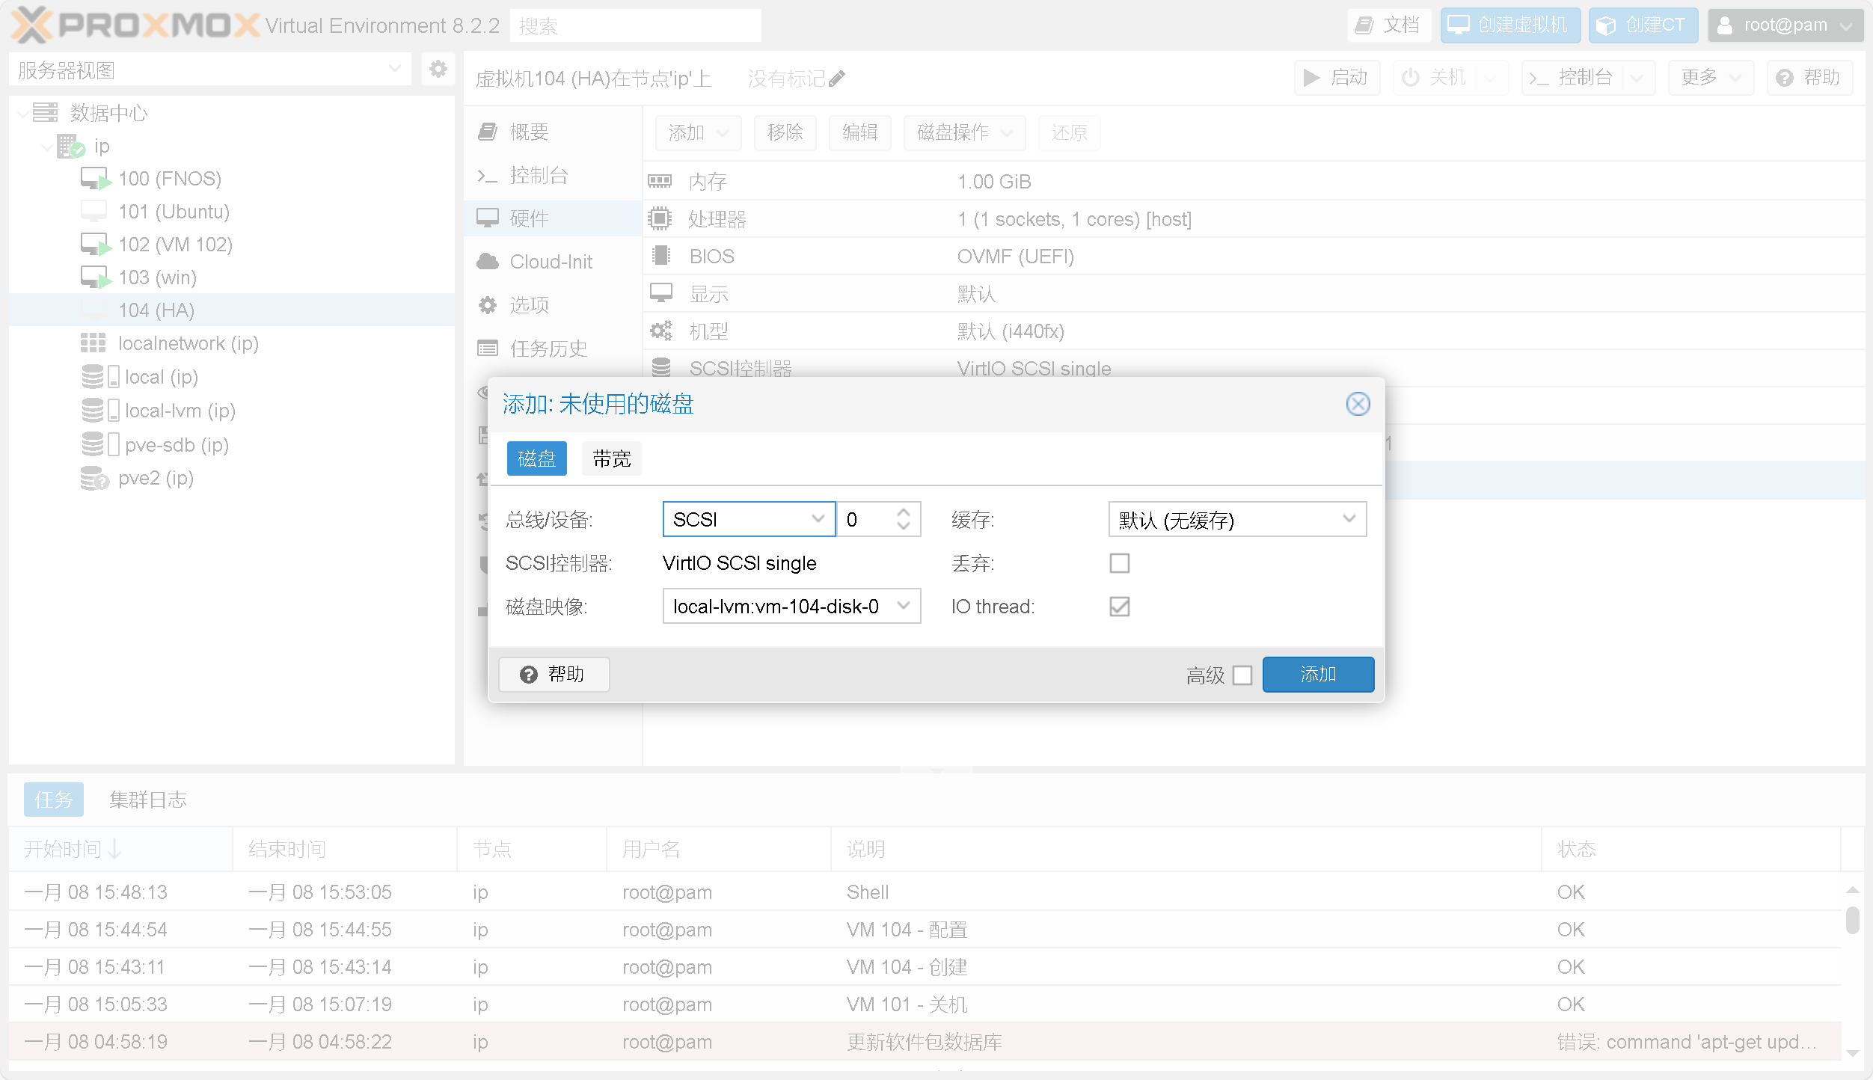This screenshot has height=1080, width=1873.
Task: Click the Options gear icon in VM menu
Action: (x=488, y=305)
